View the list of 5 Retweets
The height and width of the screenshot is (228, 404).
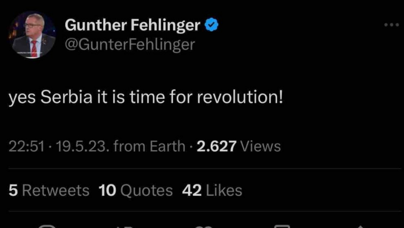pyautogui.click(x=49, y=190)
